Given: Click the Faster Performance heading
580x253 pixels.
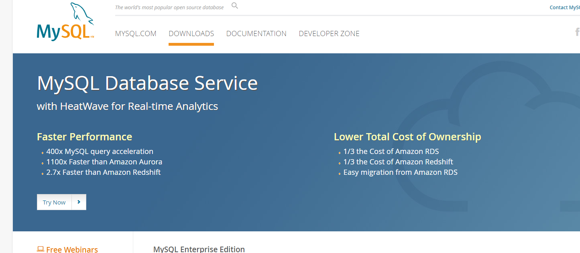Looking at the screenshot, I should pyautogui.click(x=84, y=137).
